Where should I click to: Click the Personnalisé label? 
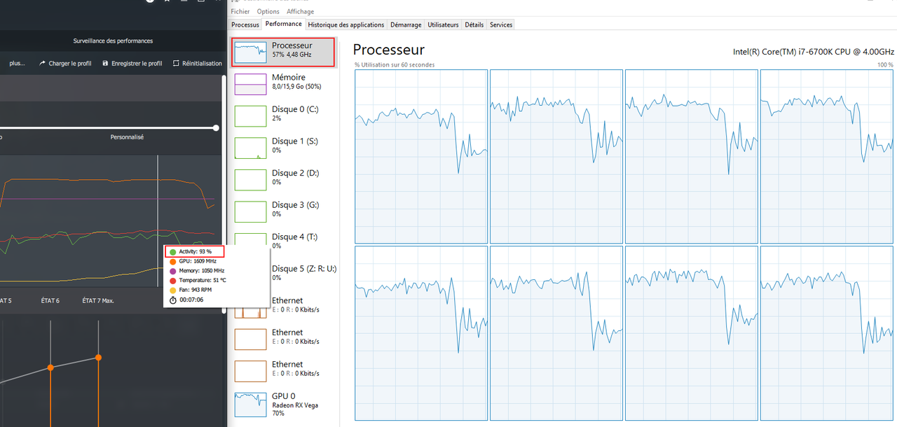click(127, 137)
